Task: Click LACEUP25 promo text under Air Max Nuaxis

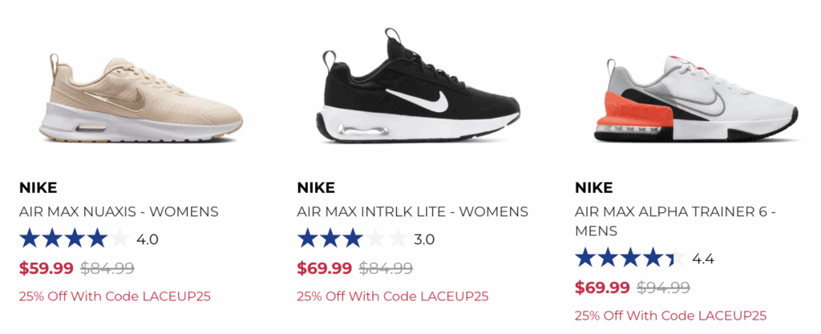Action: tap(115, 296)
